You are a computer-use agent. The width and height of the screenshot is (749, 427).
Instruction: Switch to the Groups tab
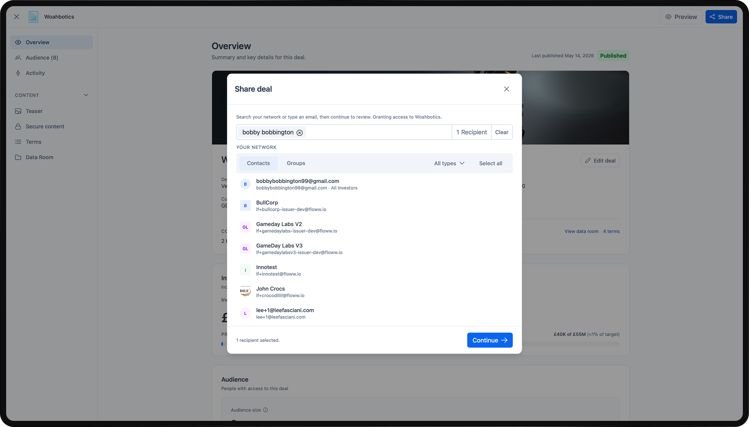pos(296,163)
